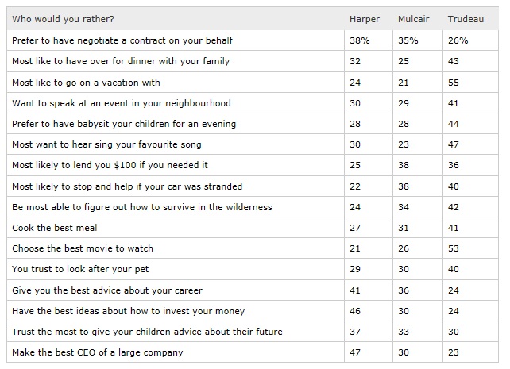This screenshot has width=510, height=369.
Task: Select "Make the best CEO" row label
Action: click(x=97, y=352)
